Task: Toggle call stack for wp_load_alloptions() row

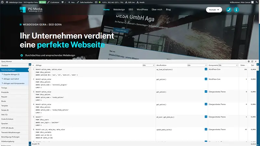Action: (x=206, y=69)
